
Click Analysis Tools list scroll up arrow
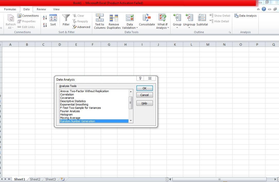pos(131,92)
